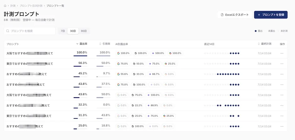The width and height of the screenshot is (295, 140).
Task: Go to 計測 breadcrumb
Action: coord(13,6)
